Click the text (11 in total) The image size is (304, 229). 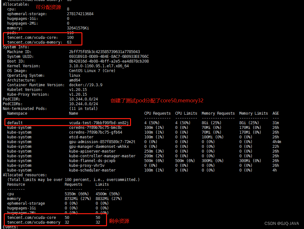[83, 108]
